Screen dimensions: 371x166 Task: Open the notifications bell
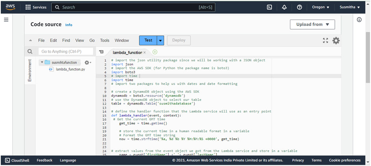tap(284, 7)
